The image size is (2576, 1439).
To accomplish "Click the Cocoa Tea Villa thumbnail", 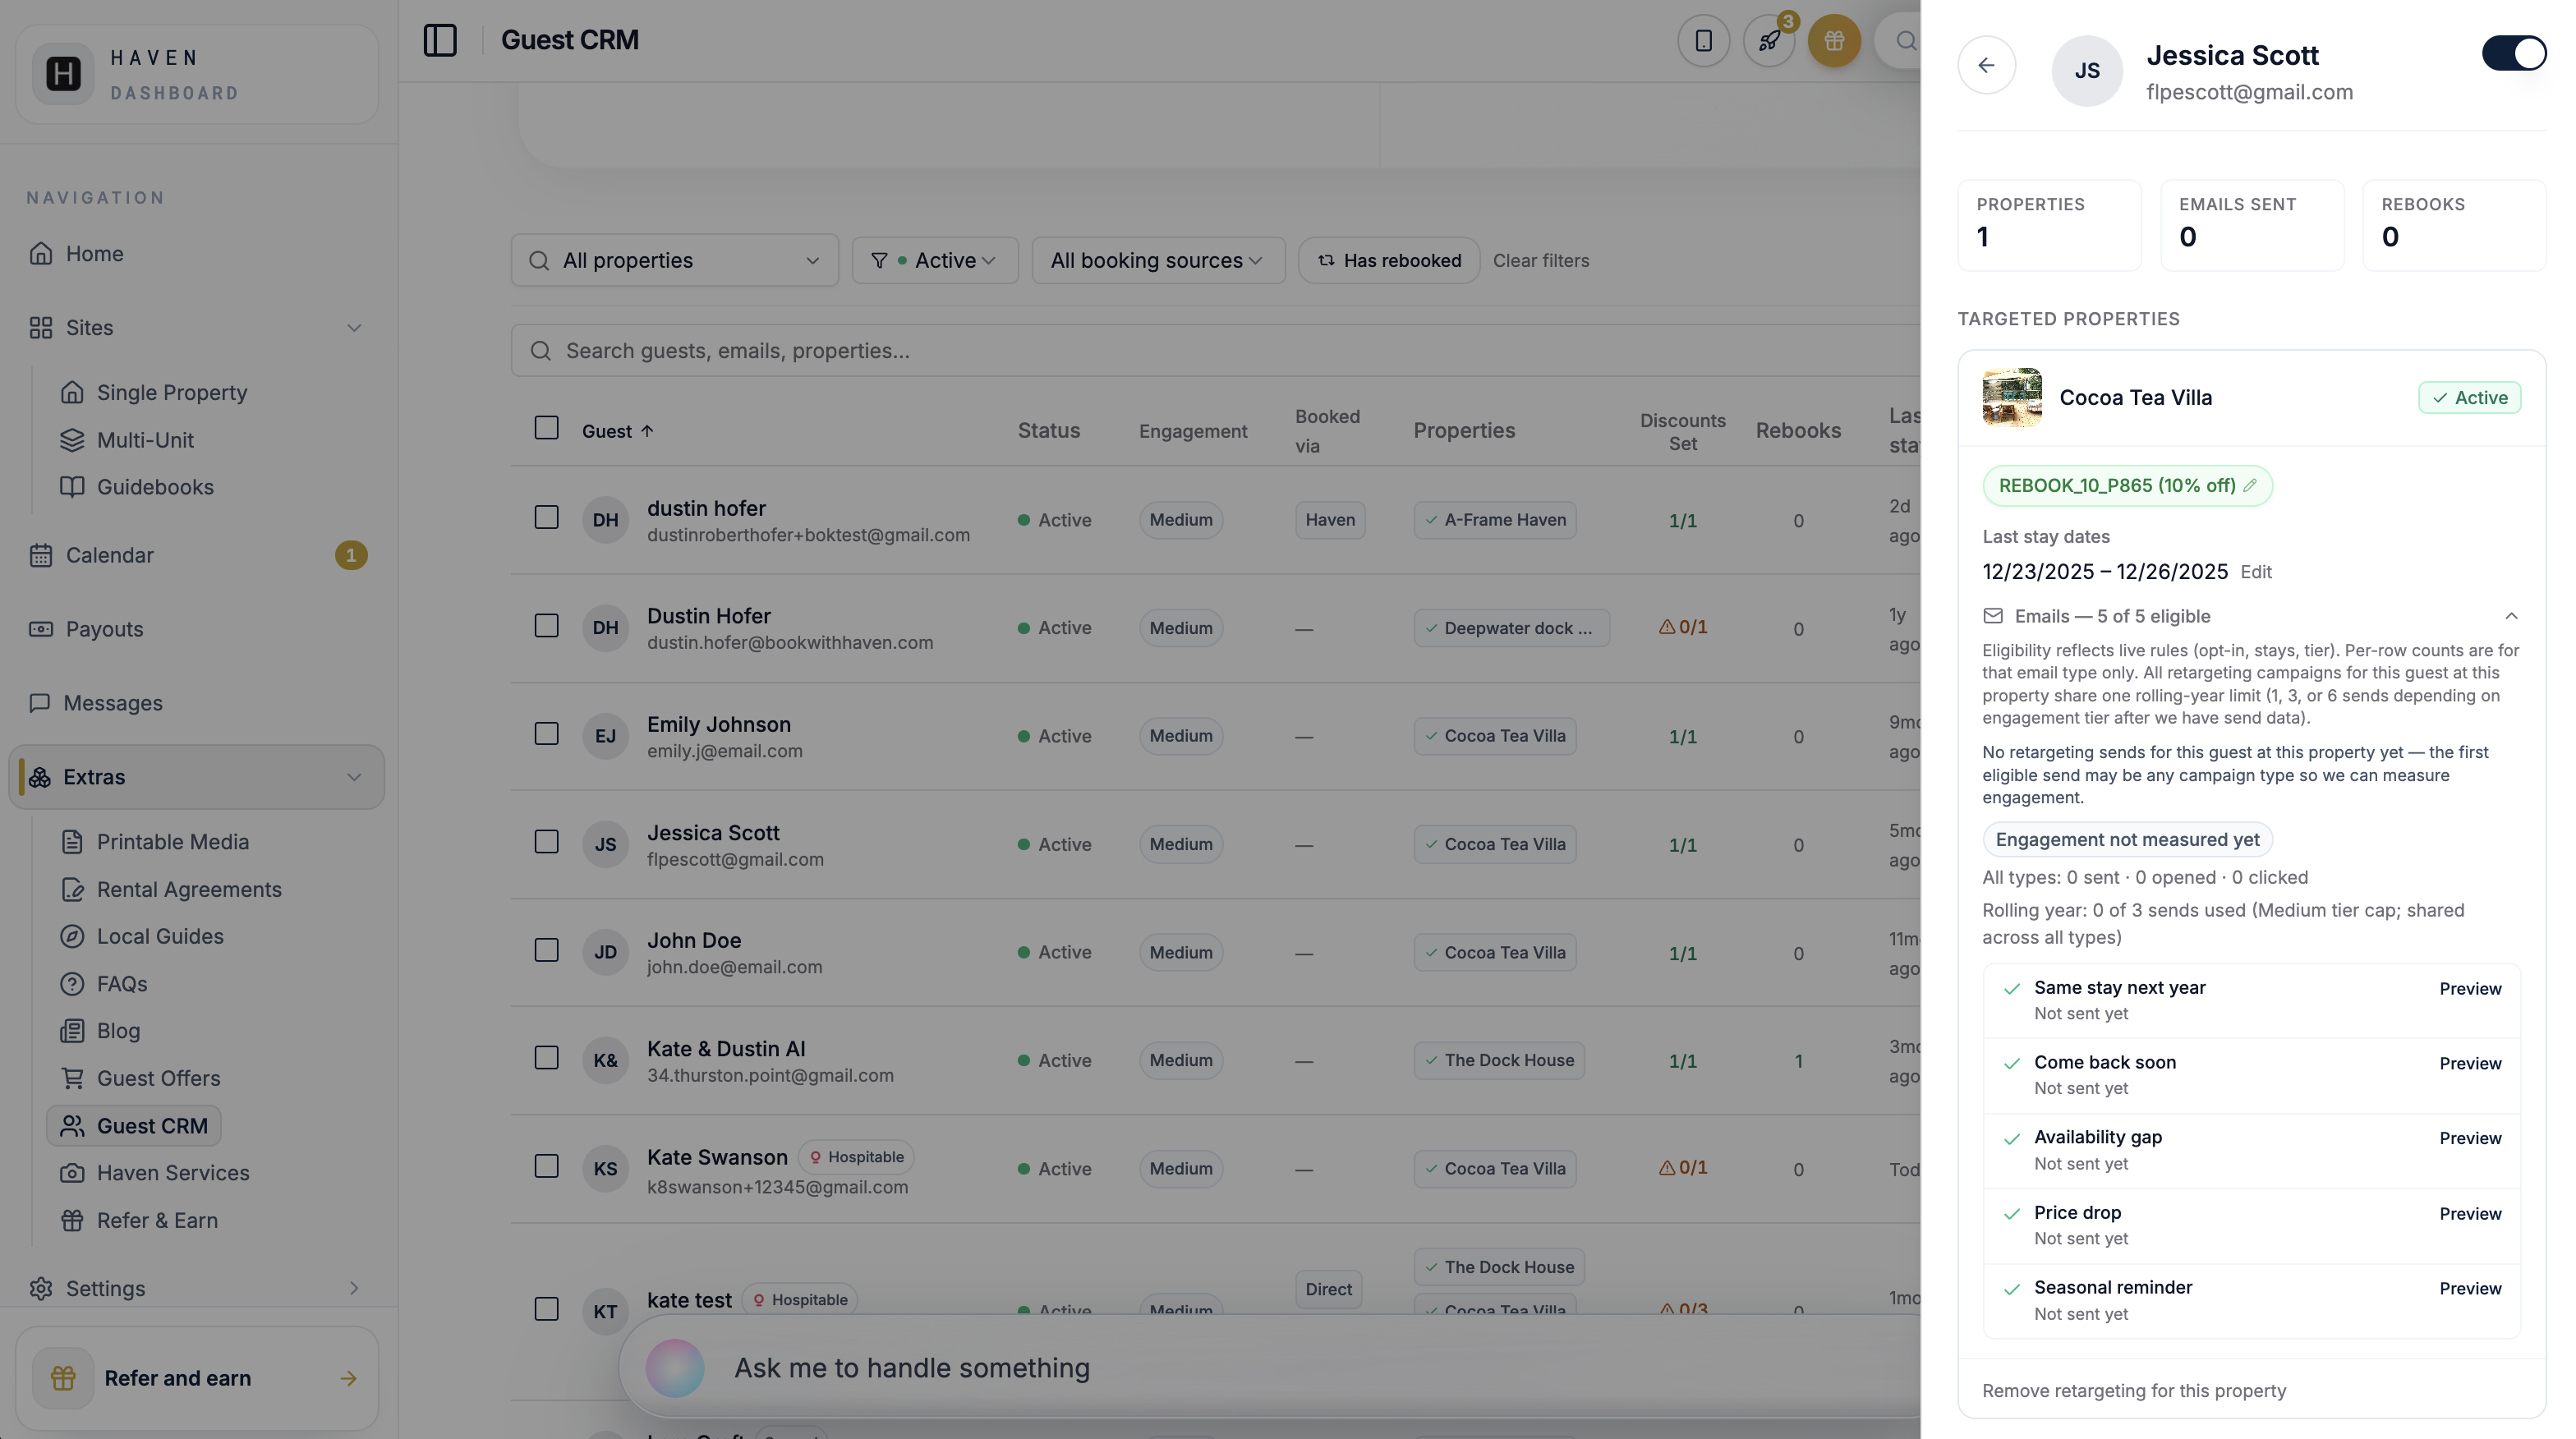I will click(2012, 397).
